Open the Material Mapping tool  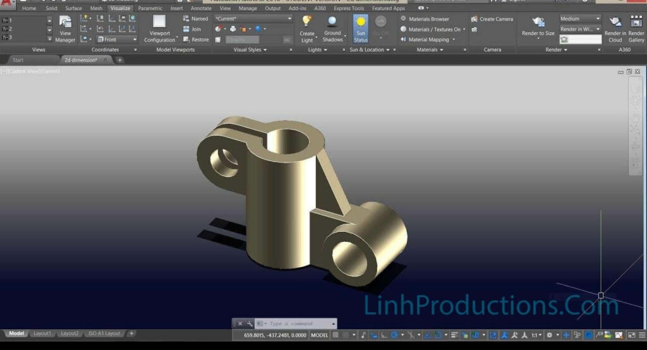tap(428, 40)
